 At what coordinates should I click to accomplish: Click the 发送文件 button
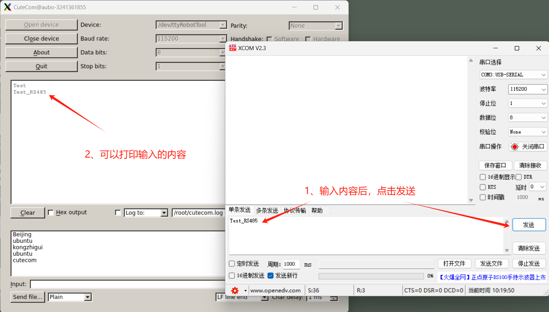(492, 264)
